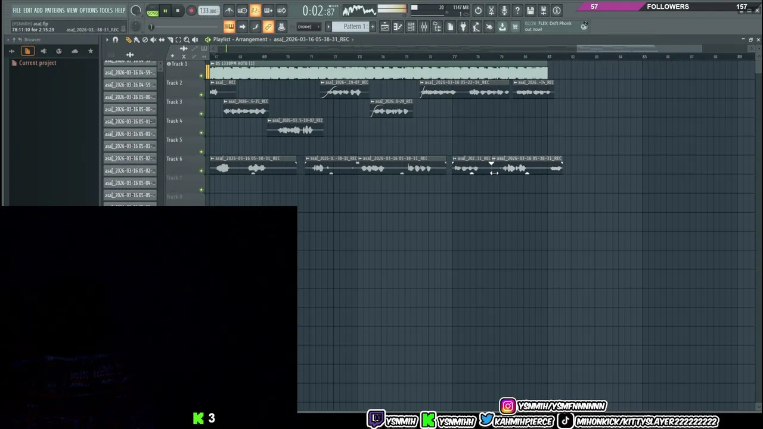Image resolution: width=763 pixels, height=429 pixels.
Task: Select the mute tool in playlist
Action: pos(153,40)
